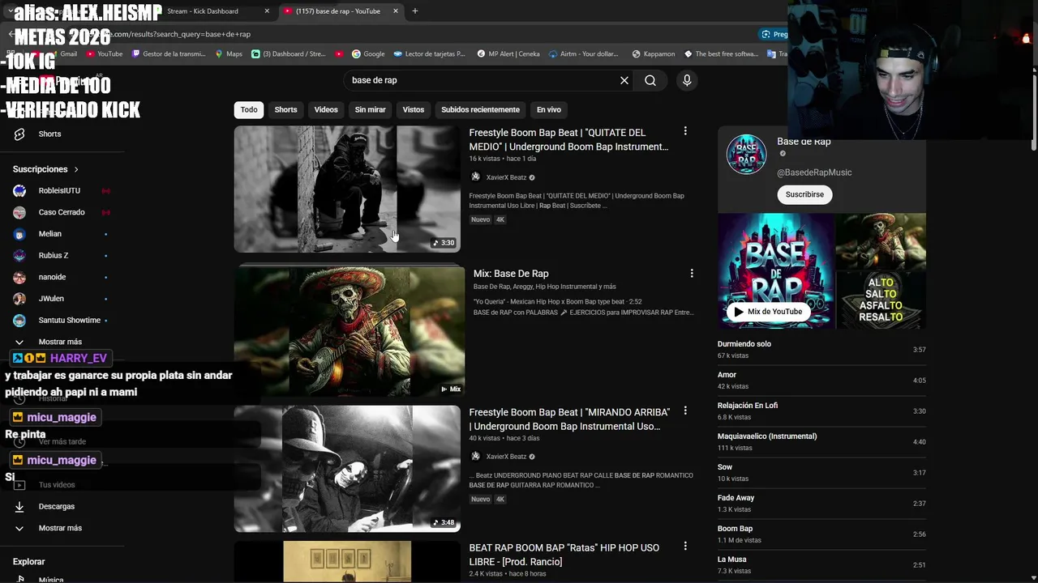1038x583 pixels.
Task: Play the Fade Away track
Action: click(x=821, y=504)
